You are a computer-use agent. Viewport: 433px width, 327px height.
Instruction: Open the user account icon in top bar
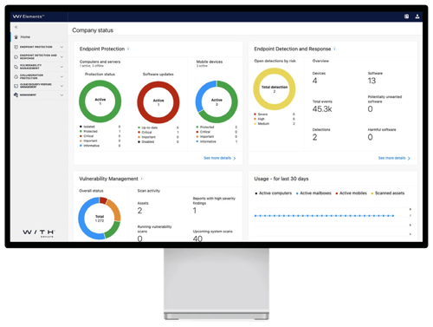(417, 16)
